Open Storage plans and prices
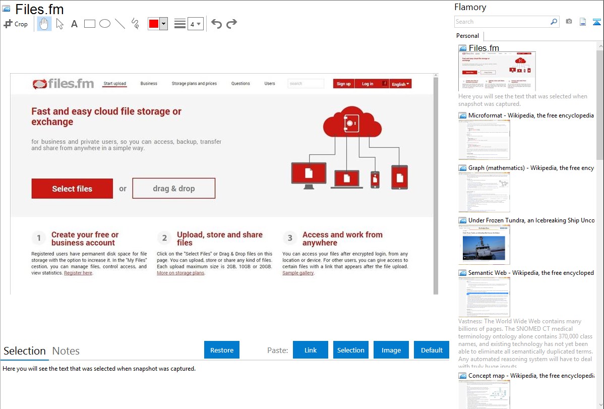This screenshot has width=604, height=409. click(x=194, y=84)
